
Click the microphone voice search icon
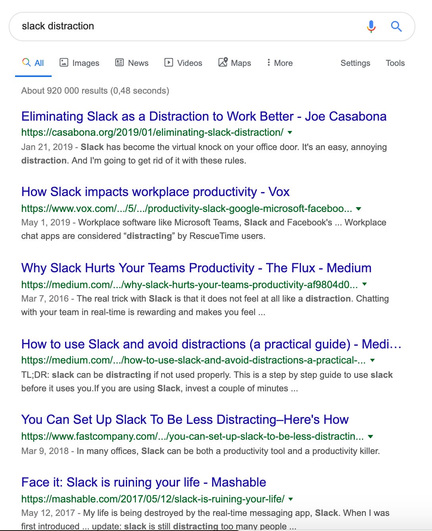point(371,26)
